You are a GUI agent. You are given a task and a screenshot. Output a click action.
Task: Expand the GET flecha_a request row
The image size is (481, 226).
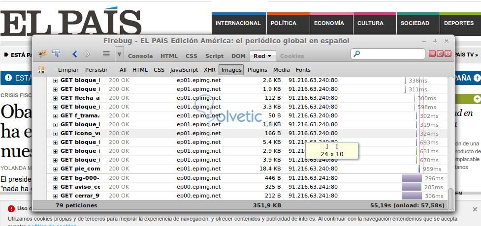click(55, 98)
